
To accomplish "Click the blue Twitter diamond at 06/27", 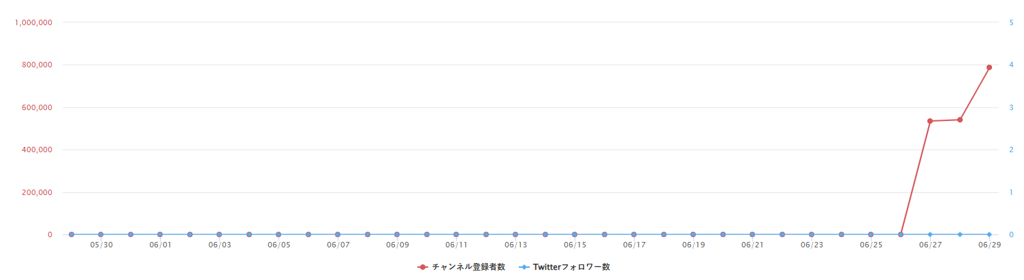I will tap(929, 234).
